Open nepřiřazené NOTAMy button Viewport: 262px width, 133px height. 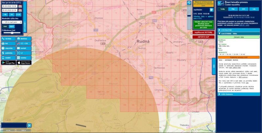pos(203,32)
